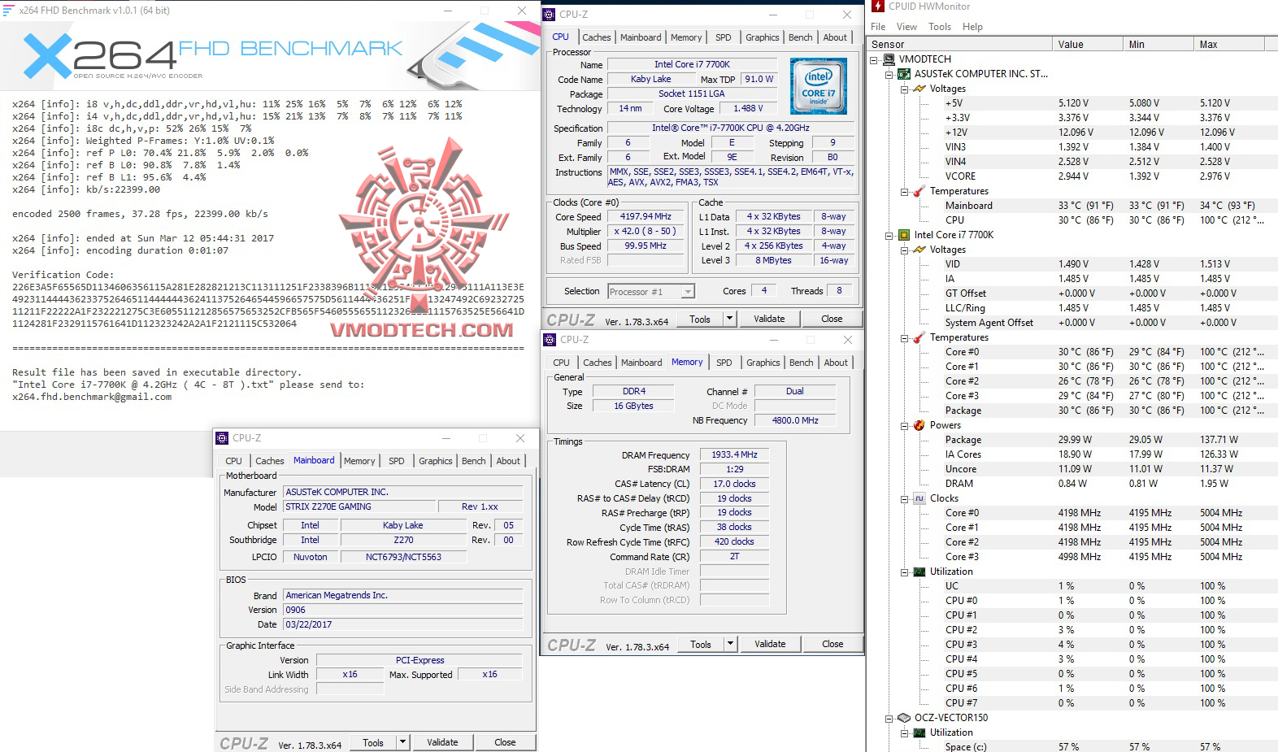Collapse the VMODTECH root node
Image resolution: width=1278 pixels, height=752 pixels.
[874, 59]
